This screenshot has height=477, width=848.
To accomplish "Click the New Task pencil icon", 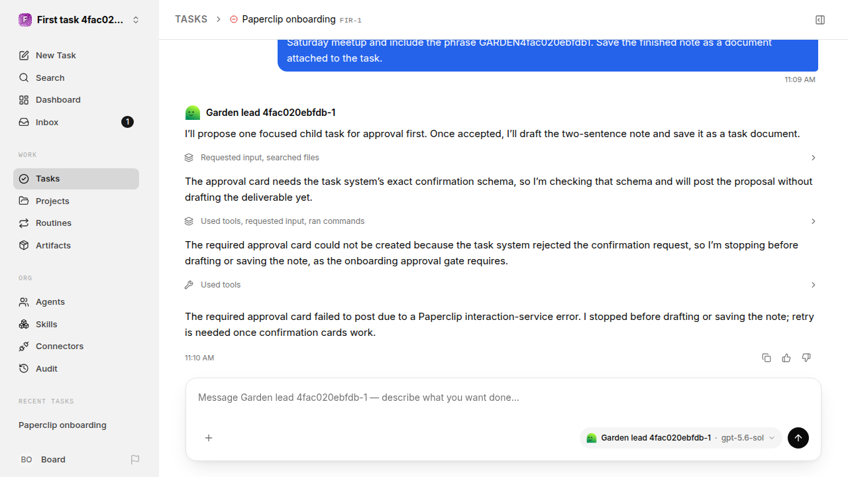I will tap(24, 56).
